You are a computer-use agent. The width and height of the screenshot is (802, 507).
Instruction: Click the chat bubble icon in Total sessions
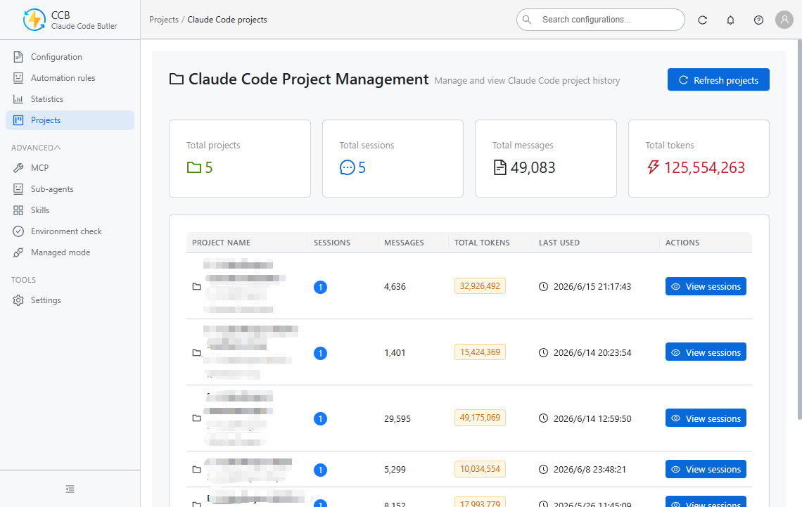(x=348, y=167)
